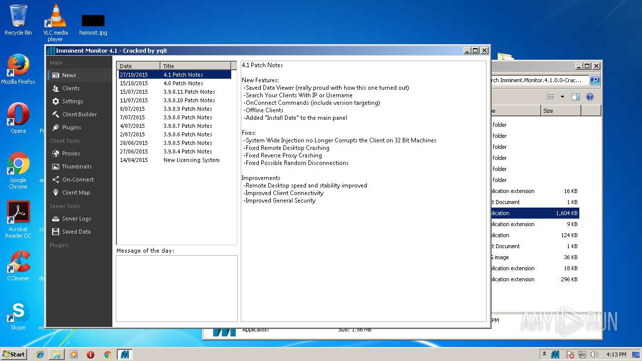Click the Chrome icon in taskbar
Screen dimensions: 642x361
point(107,354)
